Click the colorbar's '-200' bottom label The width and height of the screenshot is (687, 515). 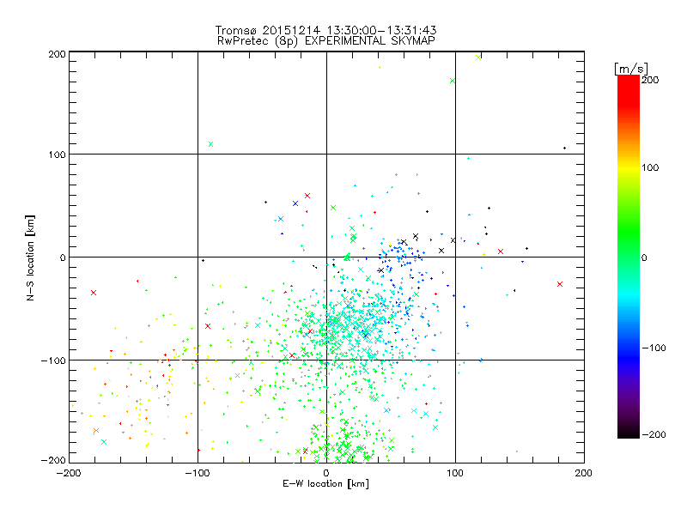tap(654, 434)
